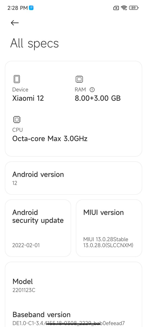147x327 pixels.
Task: Tap the Wi-Fi status icon
Action: coord(124,8)
